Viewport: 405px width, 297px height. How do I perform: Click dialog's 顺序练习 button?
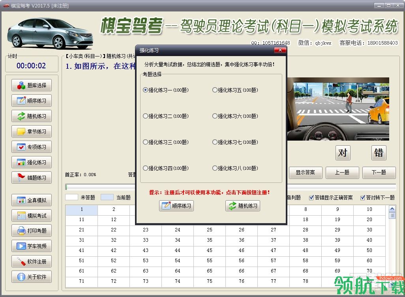coord(176,206)
